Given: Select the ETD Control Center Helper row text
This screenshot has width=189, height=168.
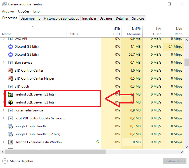Looking at the screenshot, I should (x=34, y=78).
